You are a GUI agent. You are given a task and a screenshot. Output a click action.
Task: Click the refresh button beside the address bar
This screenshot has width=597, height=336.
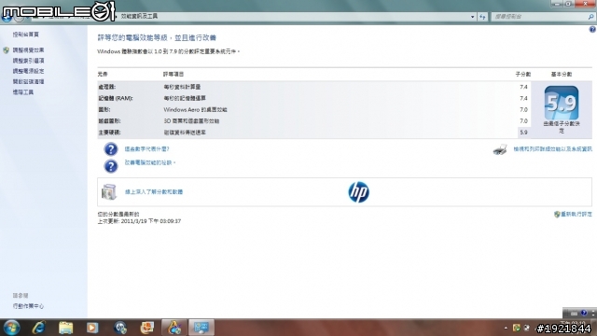click(482, 17)
